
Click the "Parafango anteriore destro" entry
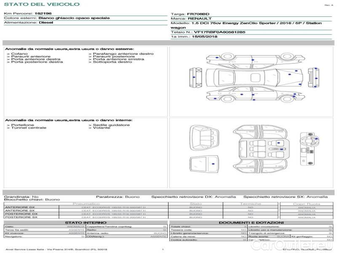123,54
